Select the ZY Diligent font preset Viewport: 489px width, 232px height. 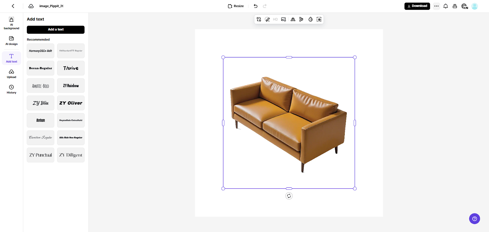click(71, 155)
